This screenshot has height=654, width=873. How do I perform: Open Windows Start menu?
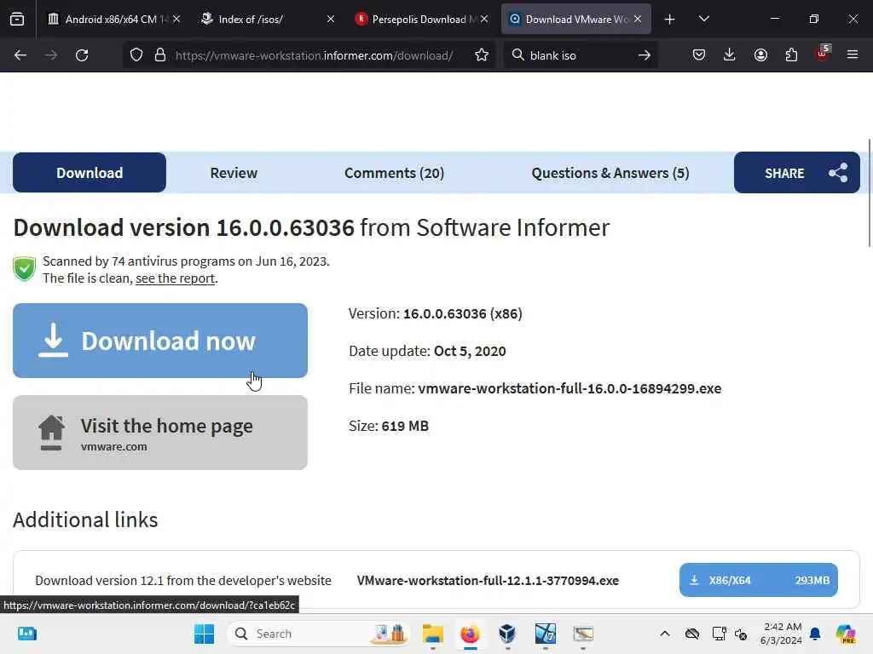click(204, 634)
